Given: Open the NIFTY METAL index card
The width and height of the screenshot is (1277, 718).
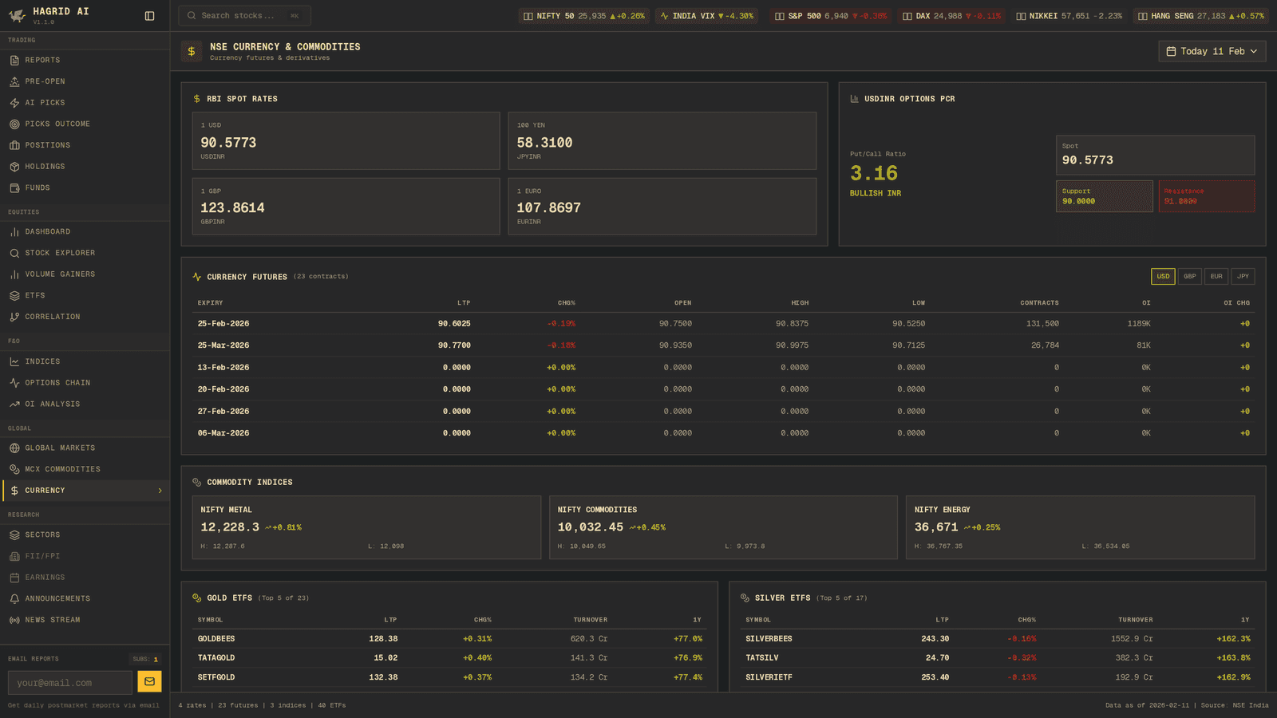Looking at the screenshot, I should click(366, 527).
